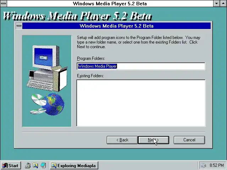This screenshot has height=170, width=227.
Task: Click inside the Existing Folders list box
Action: click(x=141, y=103)
